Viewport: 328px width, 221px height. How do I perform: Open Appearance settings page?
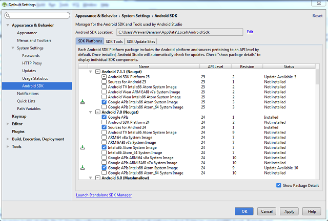[27, 33]
